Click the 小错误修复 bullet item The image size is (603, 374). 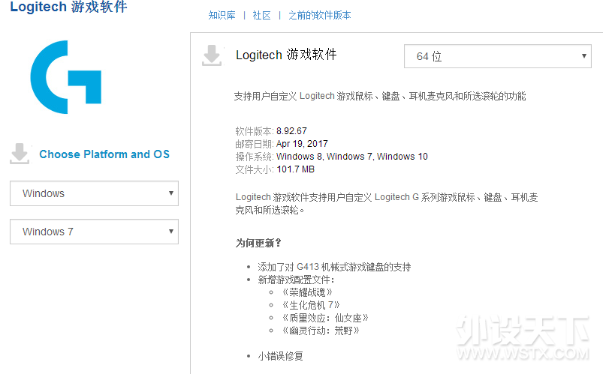280,356
